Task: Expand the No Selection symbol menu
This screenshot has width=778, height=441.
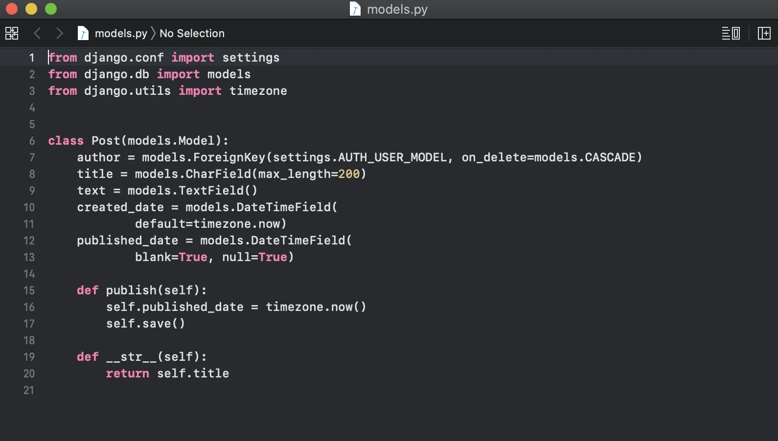Action: [x=192, y=33]
